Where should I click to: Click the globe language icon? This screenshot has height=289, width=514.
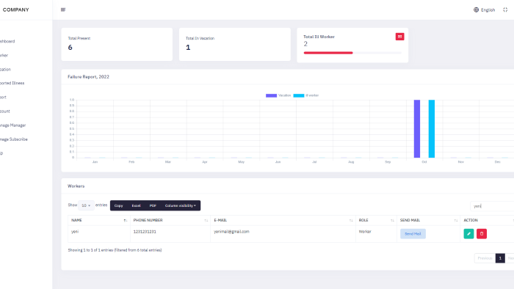pyautogui.click(x=476, y=10)
